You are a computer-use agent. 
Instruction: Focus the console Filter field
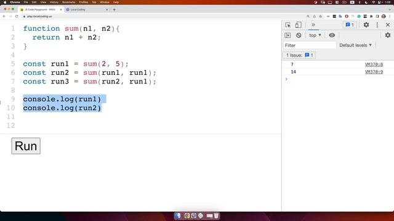tap(310, 45)
